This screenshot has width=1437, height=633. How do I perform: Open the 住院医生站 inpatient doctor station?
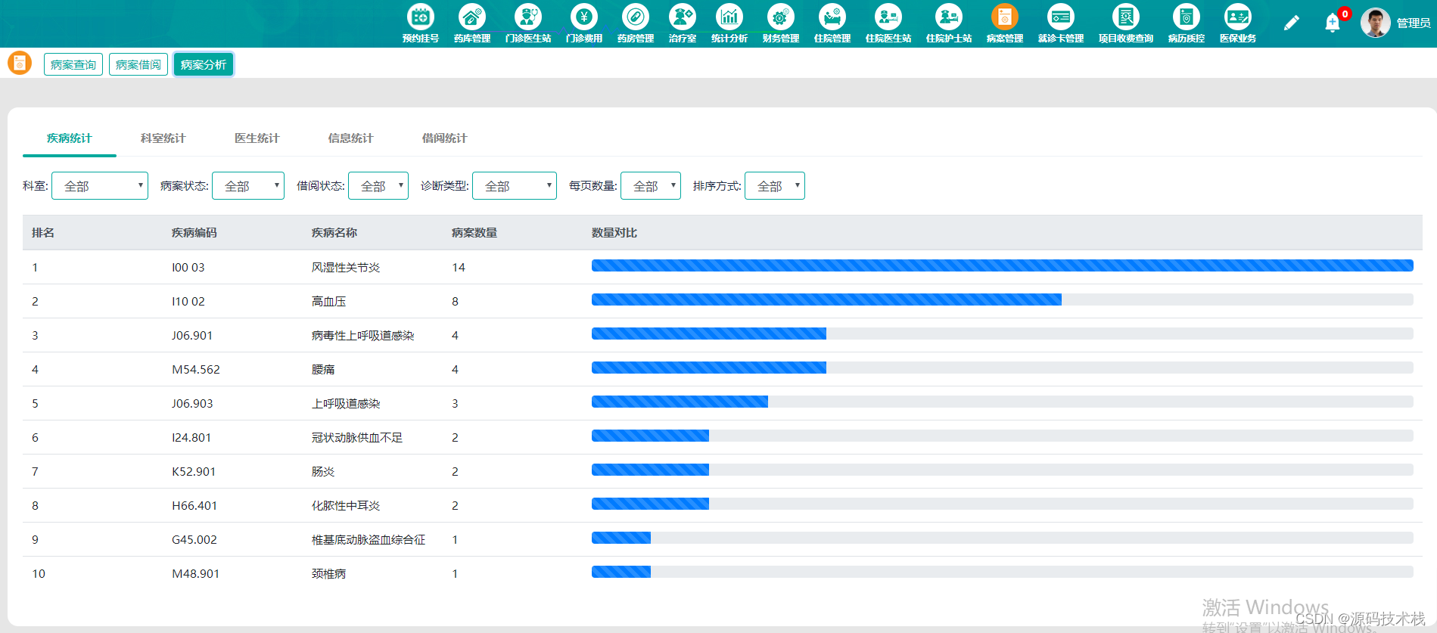coord(888,23)
